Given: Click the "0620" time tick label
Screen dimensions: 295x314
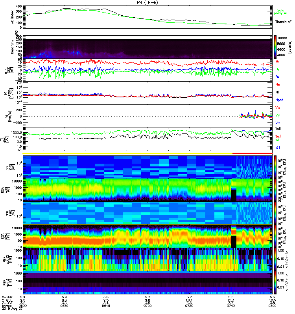Looking at the screenshot, I should [x=64, y=306].
